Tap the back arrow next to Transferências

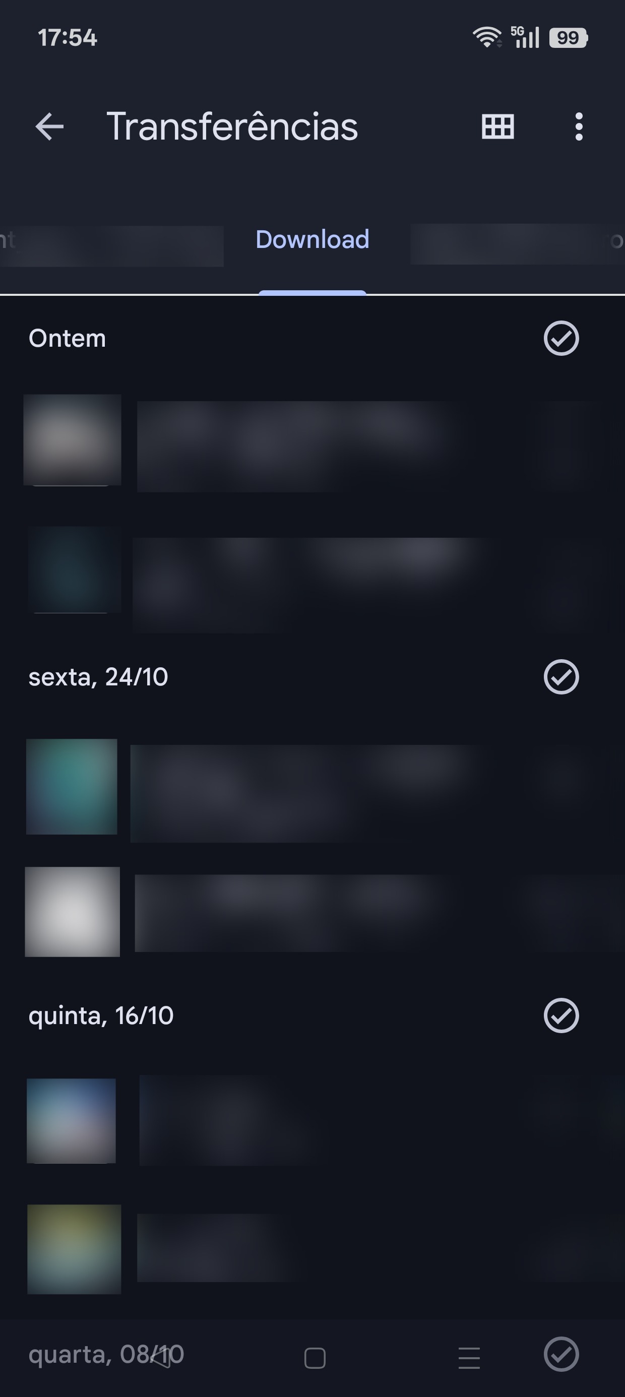(x=49, y=127)
